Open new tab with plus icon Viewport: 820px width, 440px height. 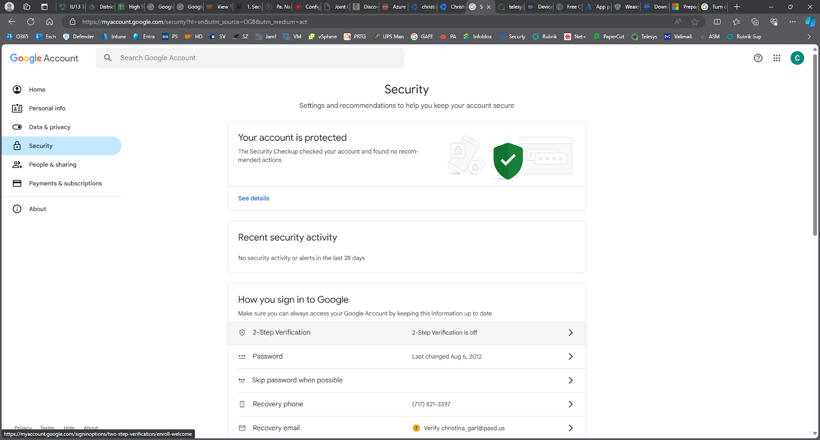(737, 7)
